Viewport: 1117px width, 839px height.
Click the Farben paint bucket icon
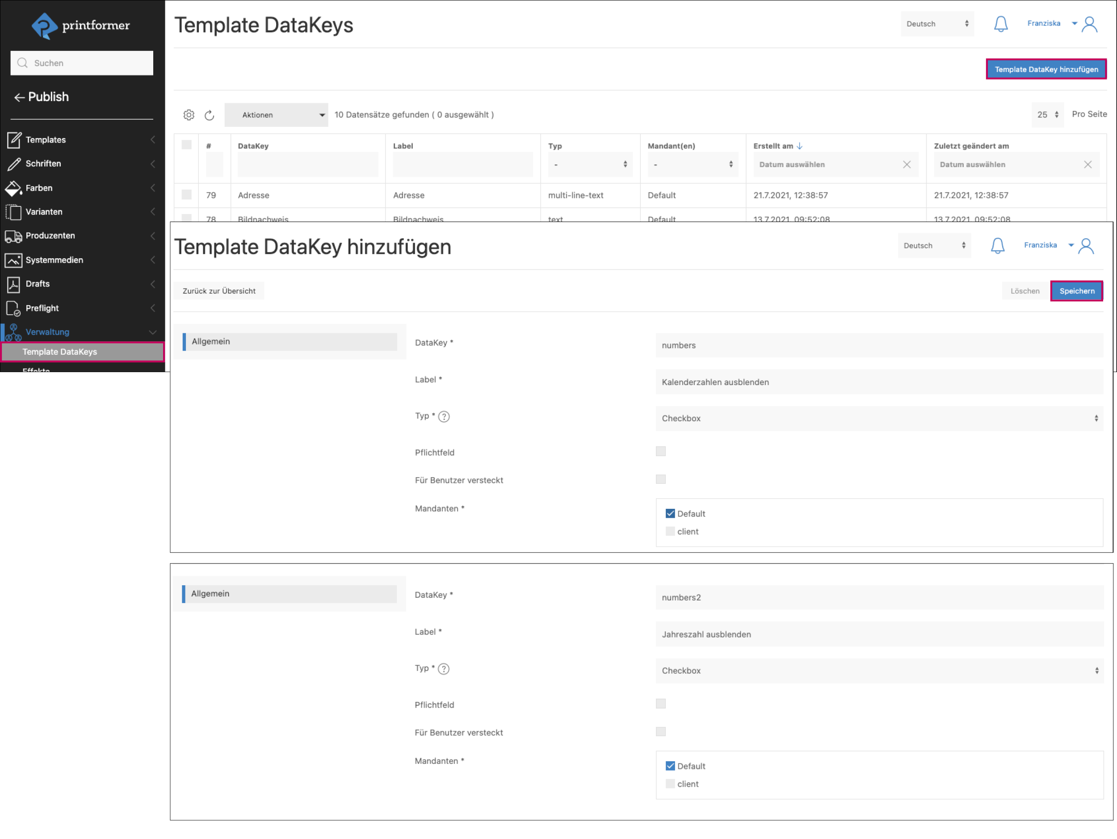point(13,188)
